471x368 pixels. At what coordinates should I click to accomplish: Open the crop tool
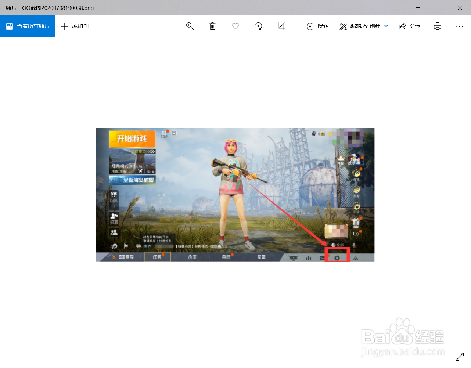pos(281,26)
